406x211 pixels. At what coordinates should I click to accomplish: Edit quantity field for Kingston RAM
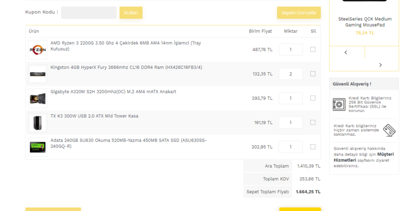pos(291,74)
